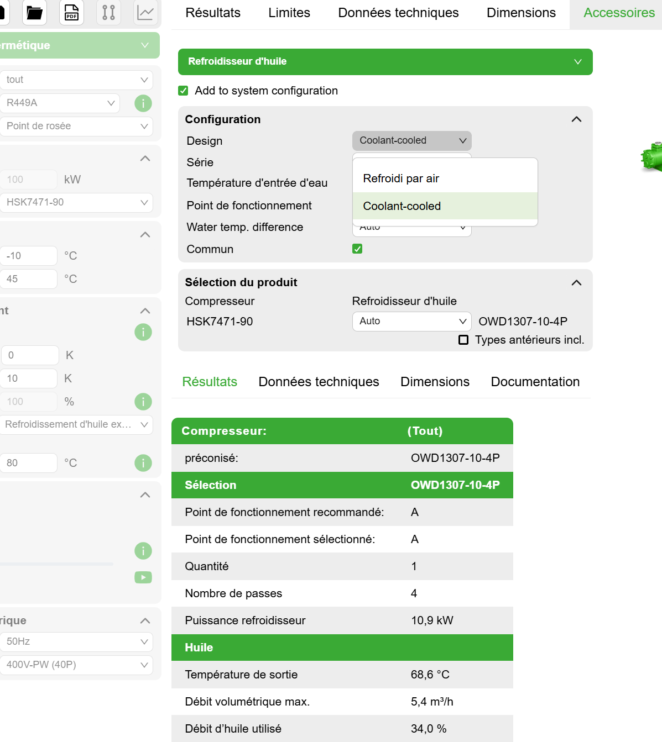Toggle the Commun checkbox

tap(357, 249)
